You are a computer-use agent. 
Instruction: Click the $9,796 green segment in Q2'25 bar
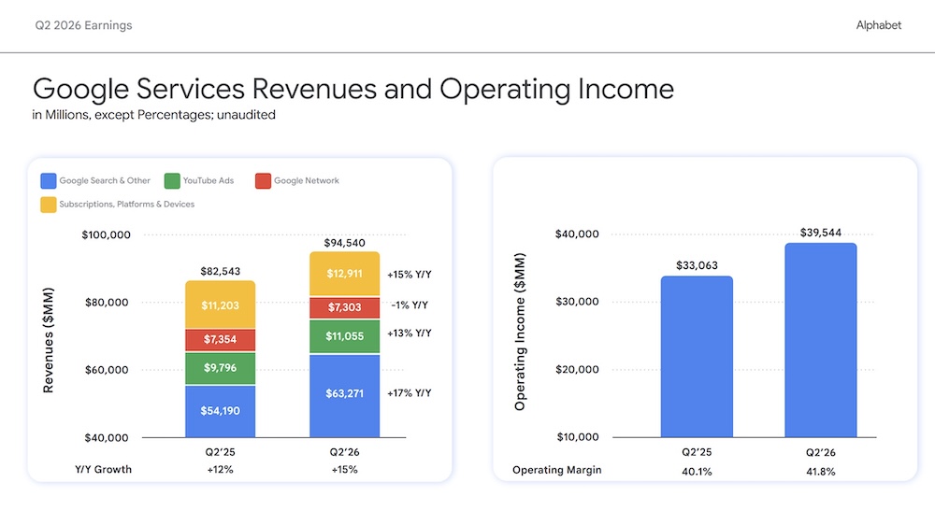point(220,368)
